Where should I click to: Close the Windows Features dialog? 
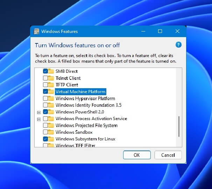tap(177, 31)
